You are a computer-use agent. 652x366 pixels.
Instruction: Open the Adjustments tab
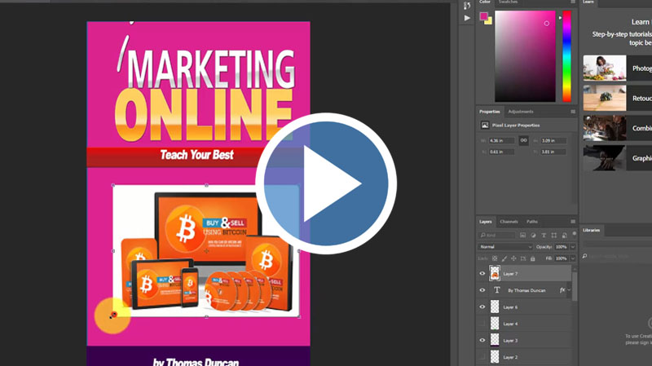[520, 111]
